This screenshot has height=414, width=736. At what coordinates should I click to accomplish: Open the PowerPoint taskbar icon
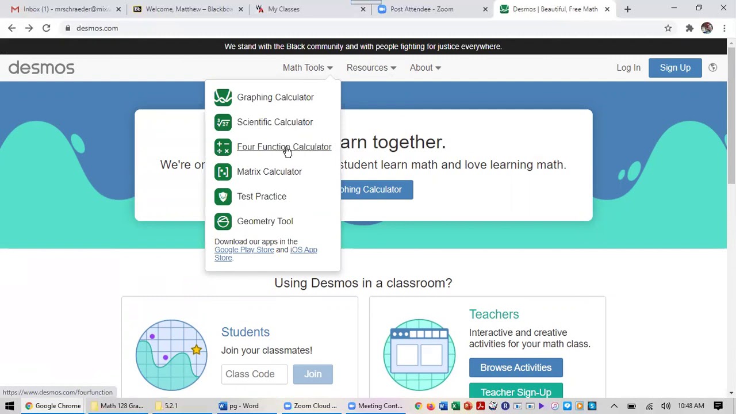pyautogui.click(x=468, y=406)
